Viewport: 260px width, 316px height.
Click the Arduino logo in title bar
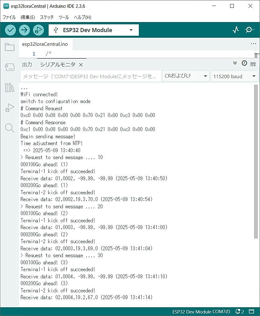click(6, 6)
